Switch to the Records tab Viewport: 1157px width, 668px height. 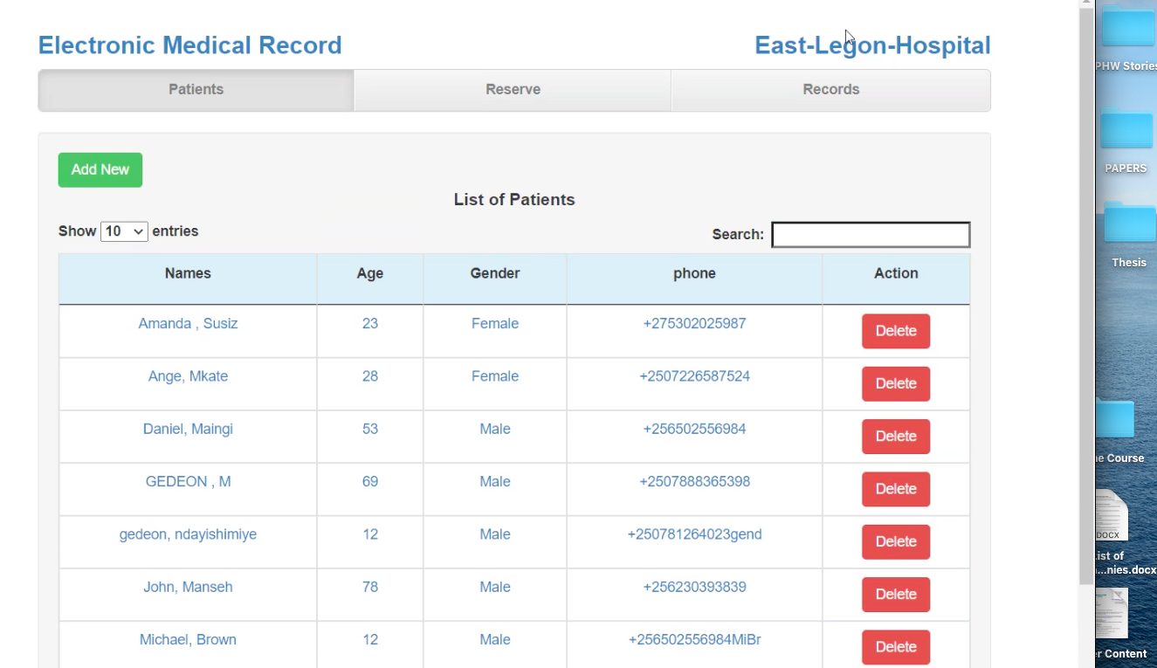pos(830,90)
